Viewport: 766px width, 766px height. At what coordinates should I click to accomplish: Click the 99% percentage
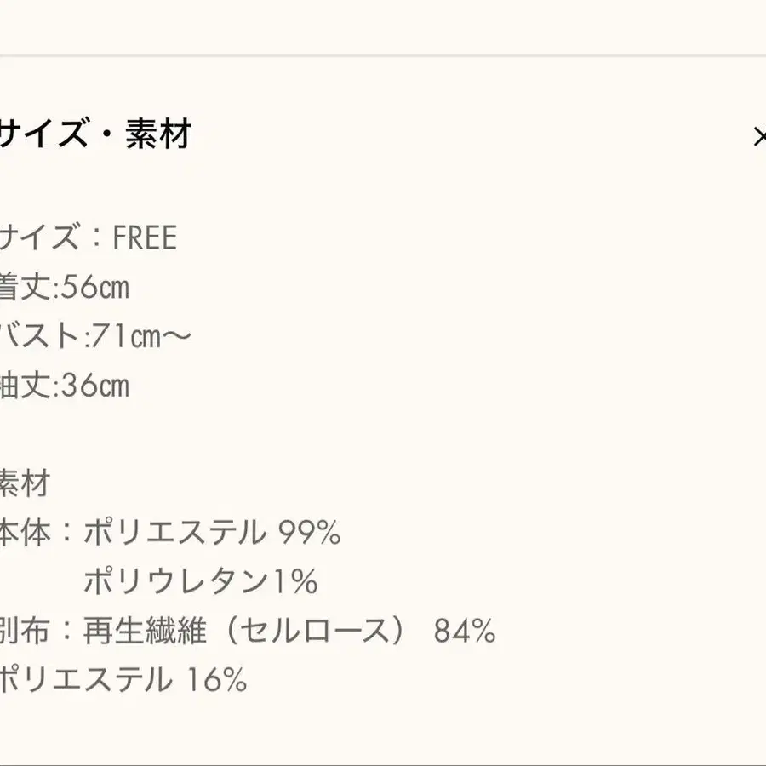pos(309,533)
